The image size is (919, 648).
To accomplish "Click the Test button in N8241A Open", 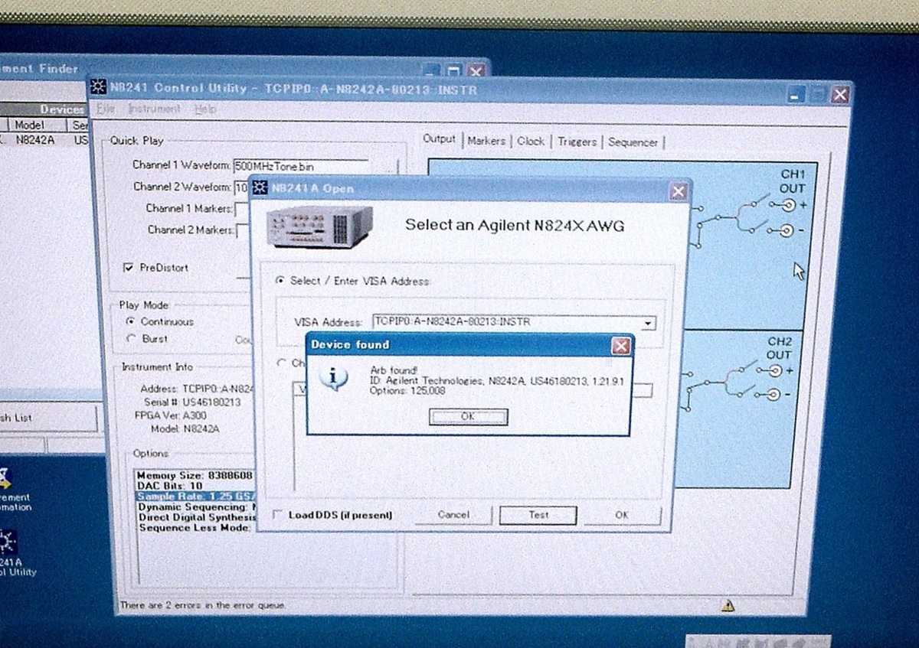I will 538,515.
